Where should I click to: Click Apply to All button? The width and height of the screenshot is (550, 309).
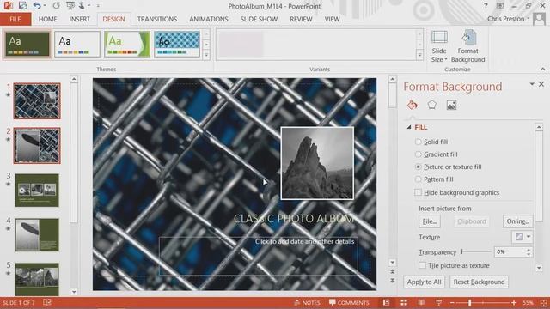[x=424, y=282]
